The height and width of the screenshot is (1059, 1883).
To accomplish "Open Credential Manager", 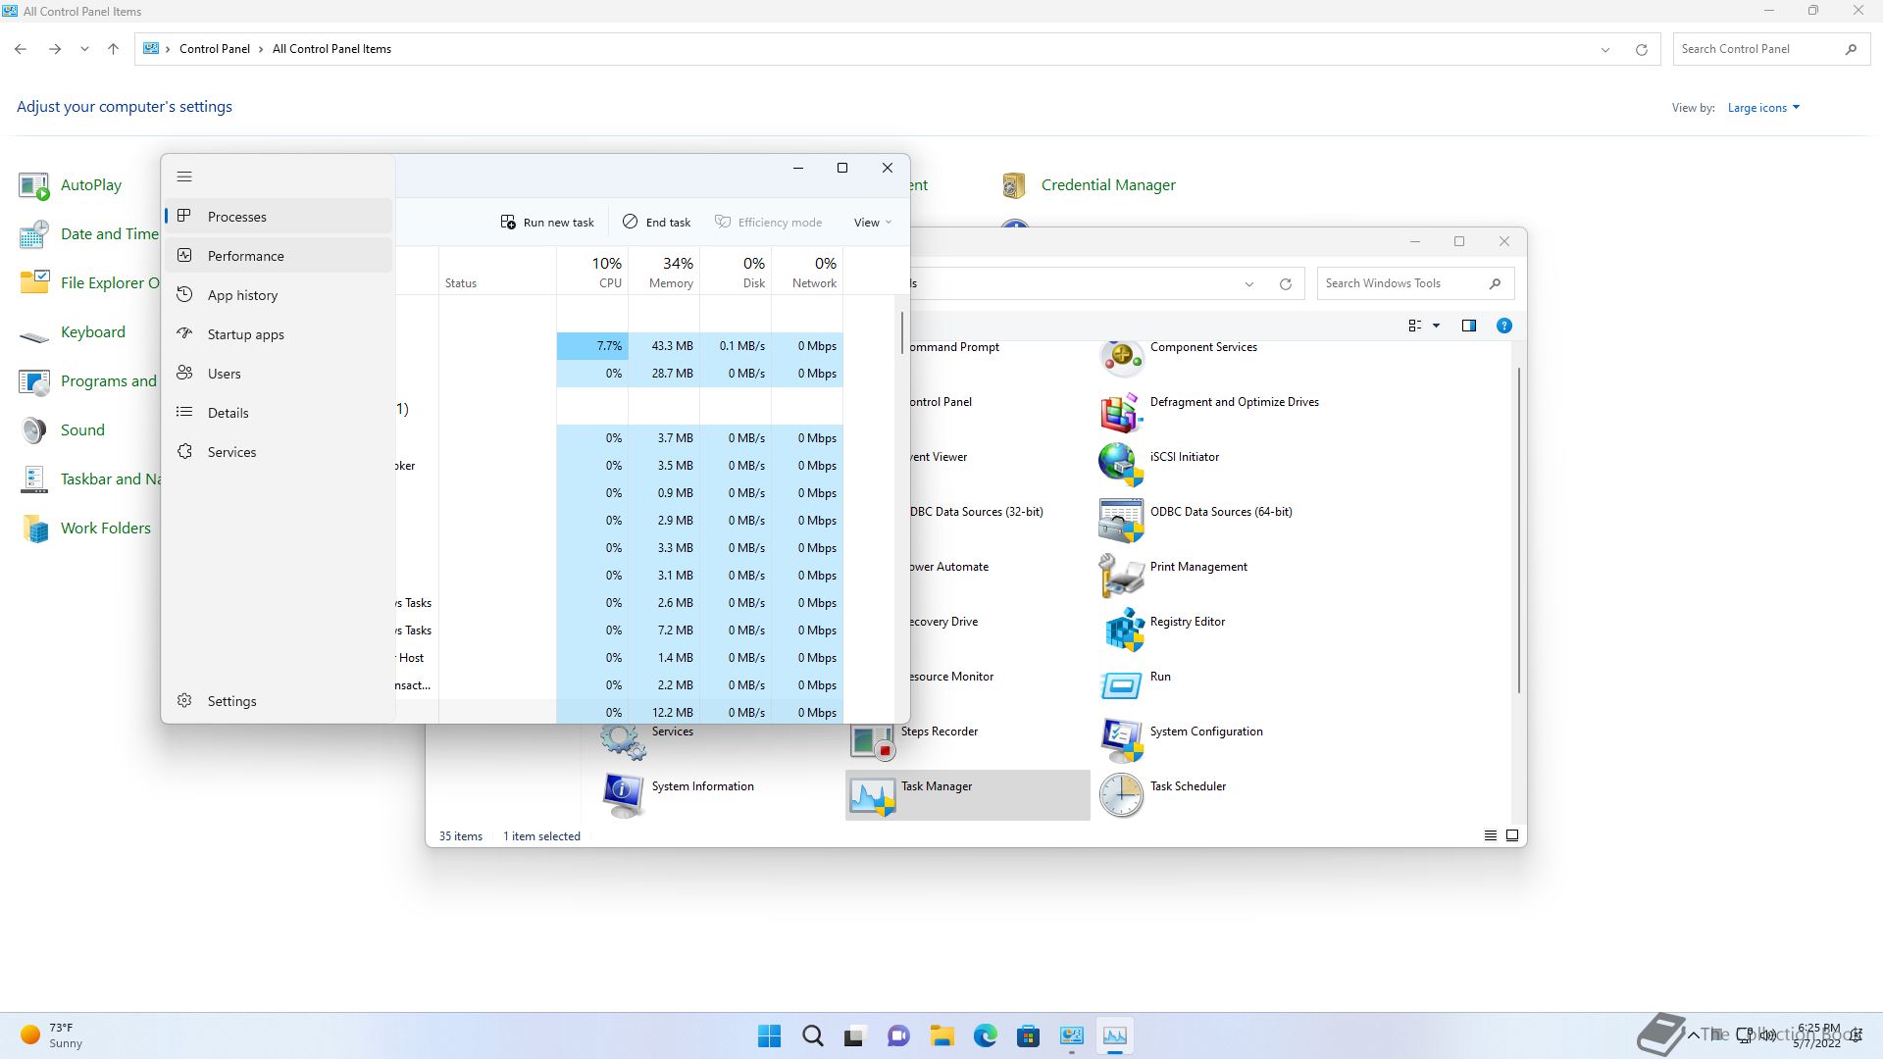I will [1088, 185].
